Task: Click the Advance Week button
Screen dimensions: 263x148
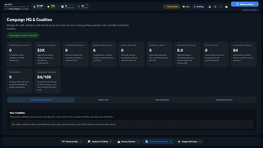Action: 245,4
